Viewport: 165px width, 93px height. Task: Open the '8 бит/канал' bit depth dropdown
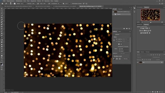coord(124,51)
